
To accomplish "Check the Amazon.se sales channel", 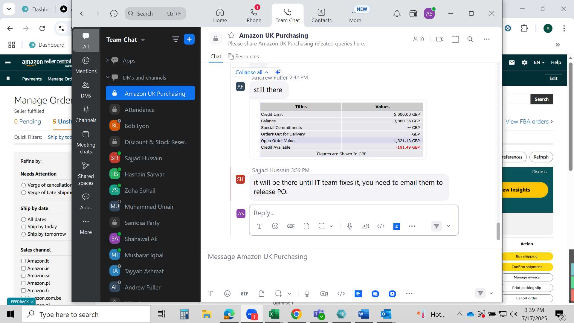I will pos(23,276).
